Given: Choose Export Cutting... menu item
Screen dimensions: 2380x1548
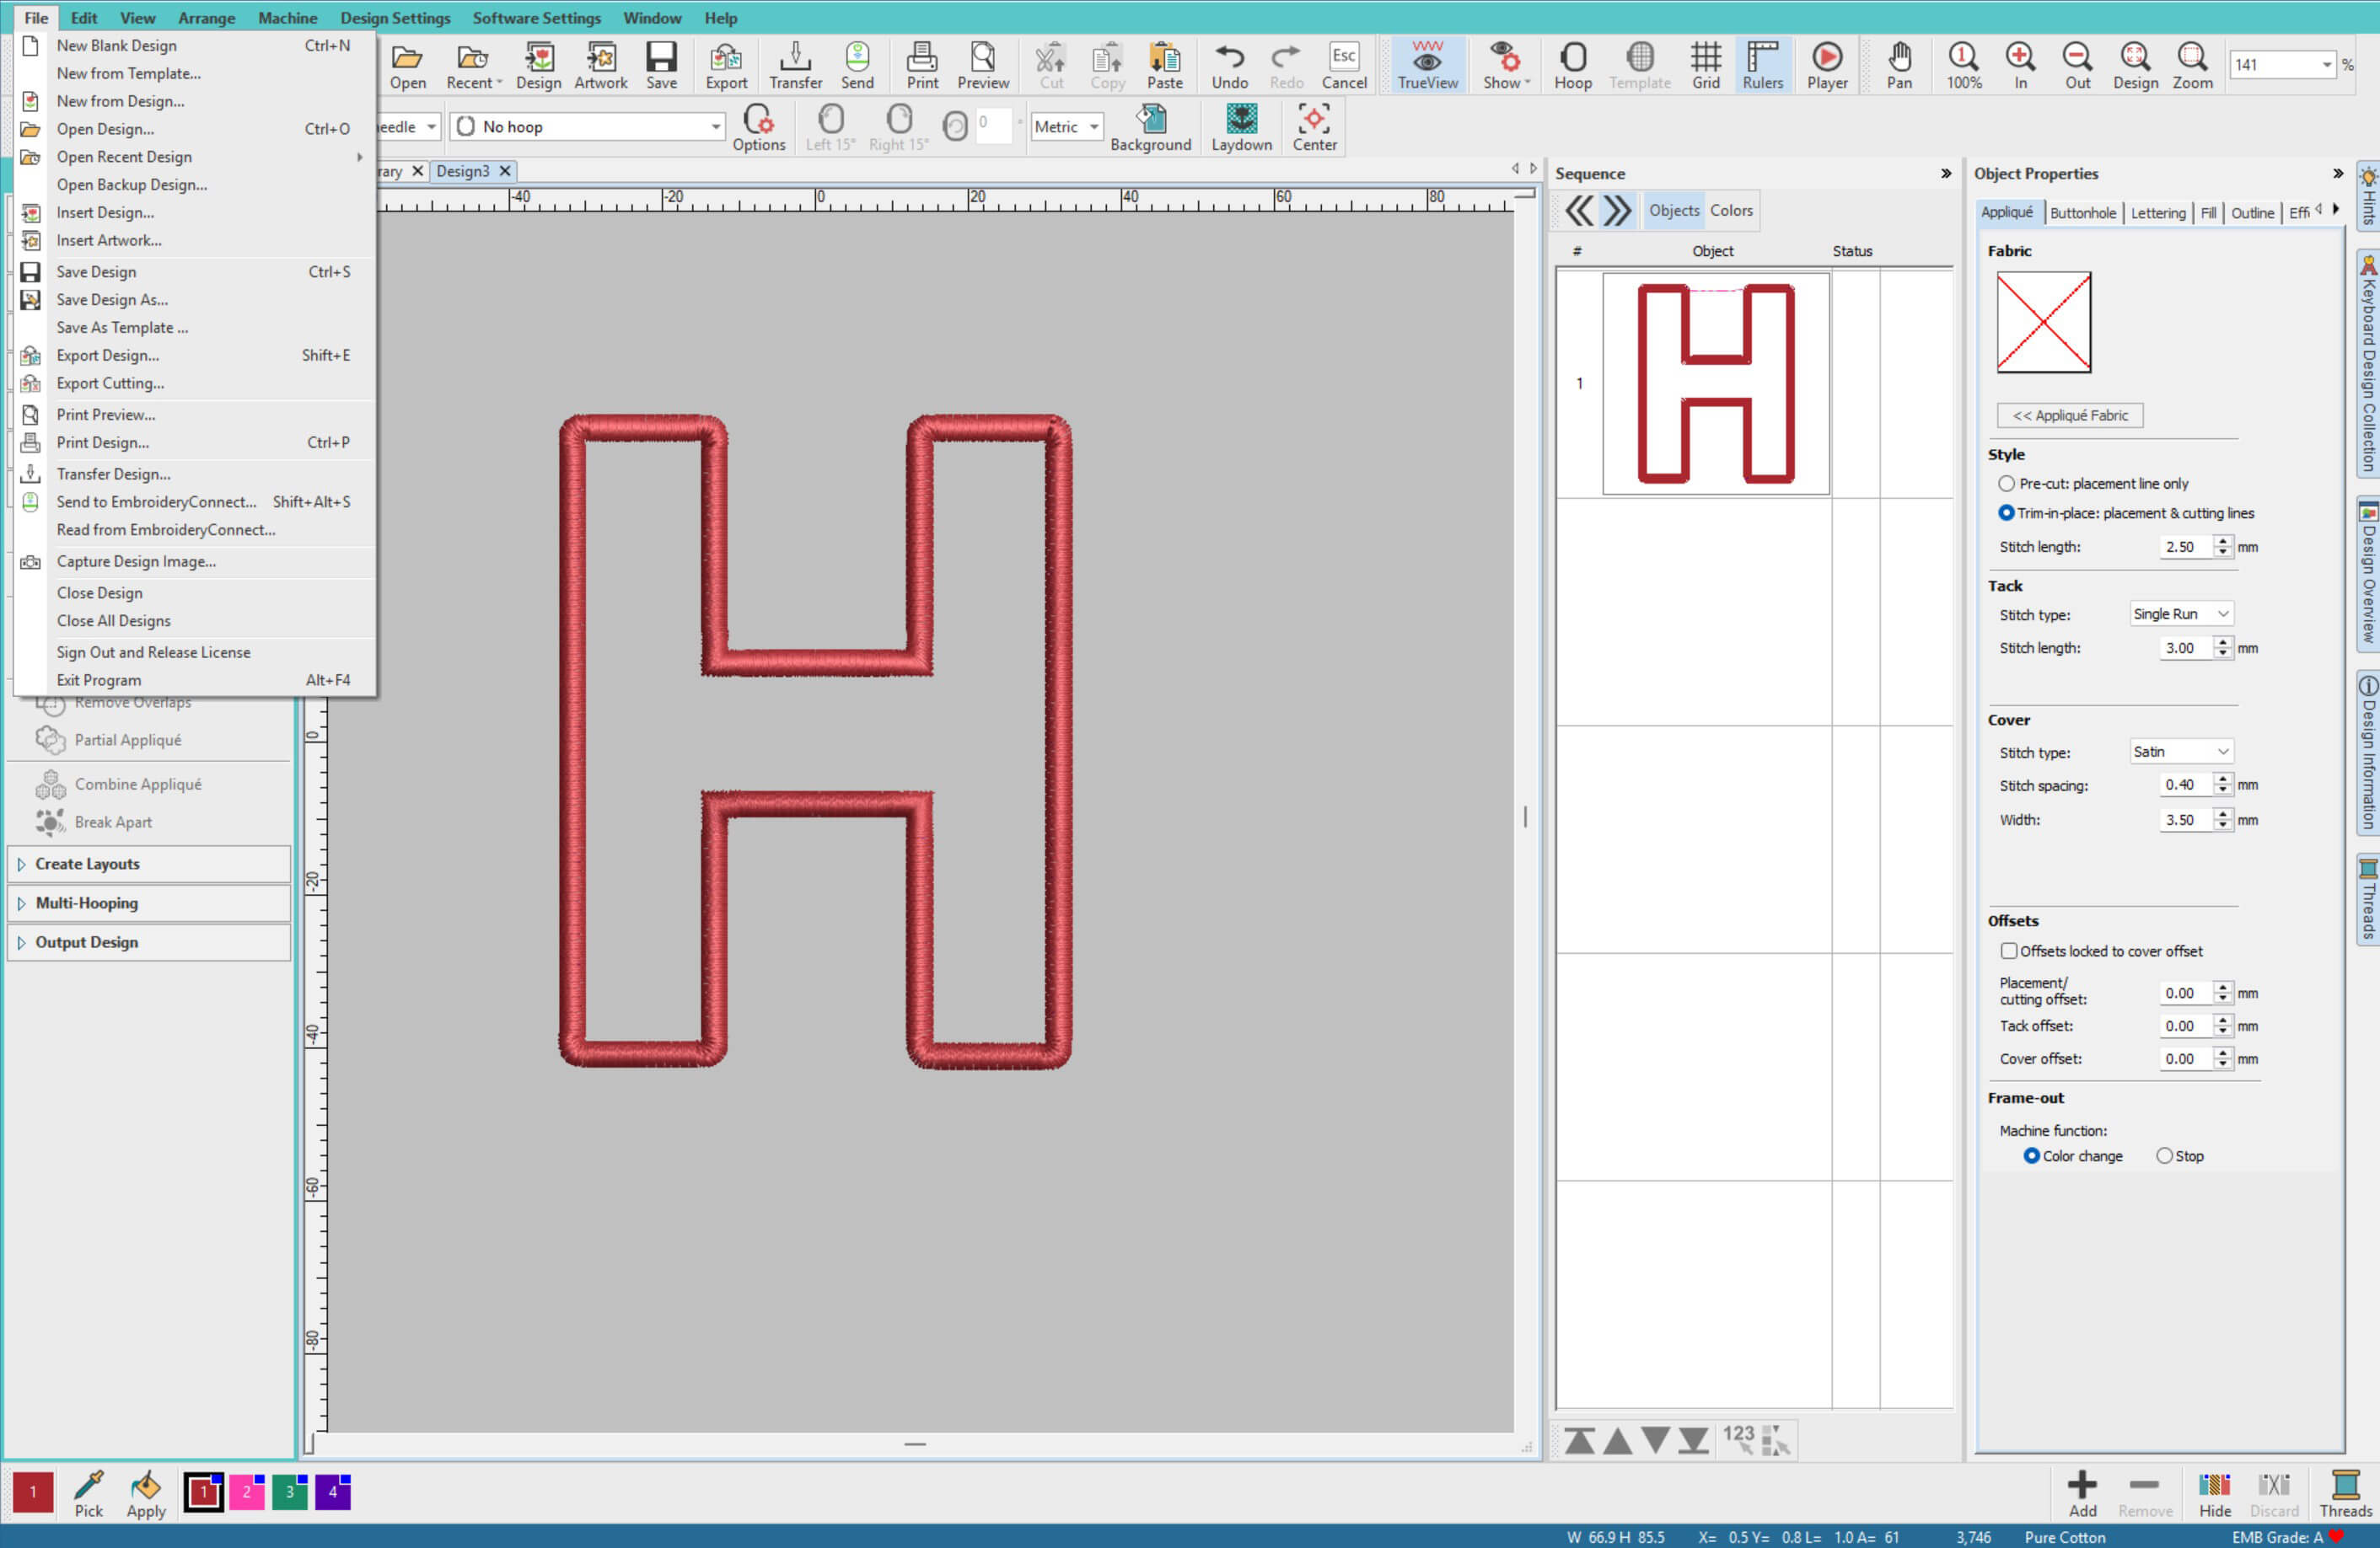Looking at the screenshot, I should pos(196,383).
